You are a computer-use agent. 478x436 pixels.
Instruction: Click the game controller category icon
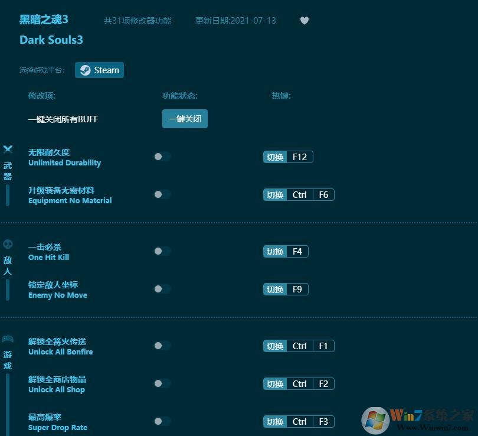click(8, 339)
